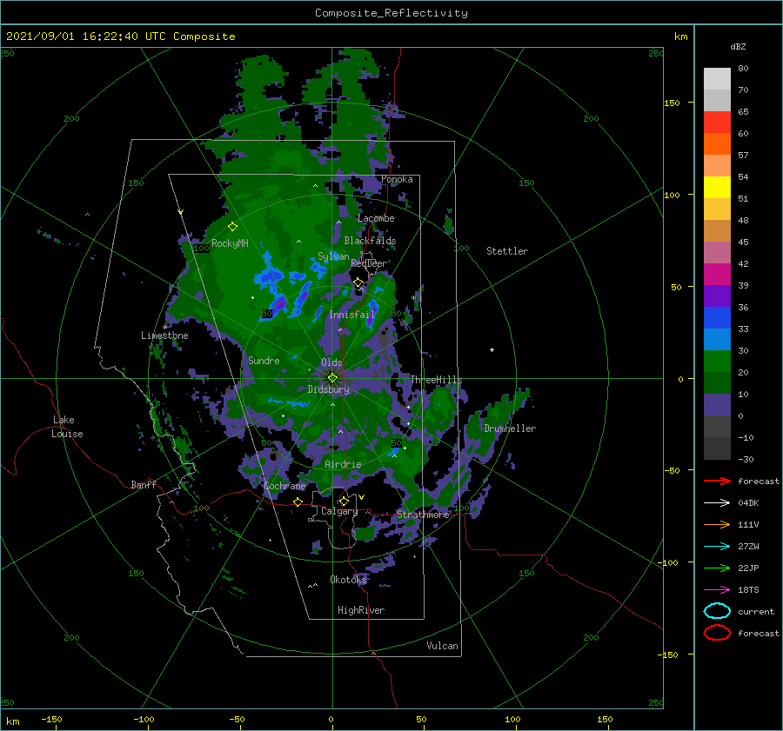Click the Didsbury town label
Screen dimensions: 783x731
click(x=328, y=389)
